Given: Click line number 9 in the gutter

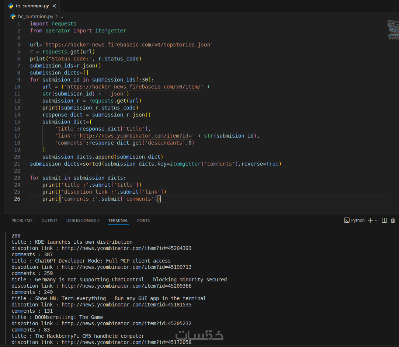Looking at the screenshot, I should [18, 80].
